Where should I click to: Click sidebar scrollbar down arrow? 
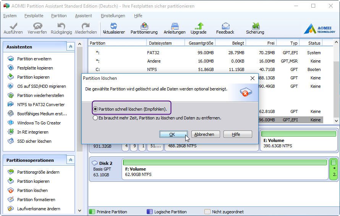click(x=79, y=210)
